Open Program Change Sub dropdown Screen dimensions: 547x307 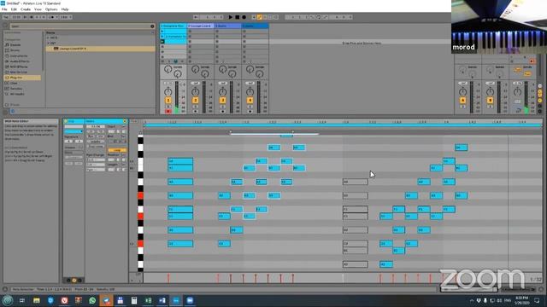(96, 165)
